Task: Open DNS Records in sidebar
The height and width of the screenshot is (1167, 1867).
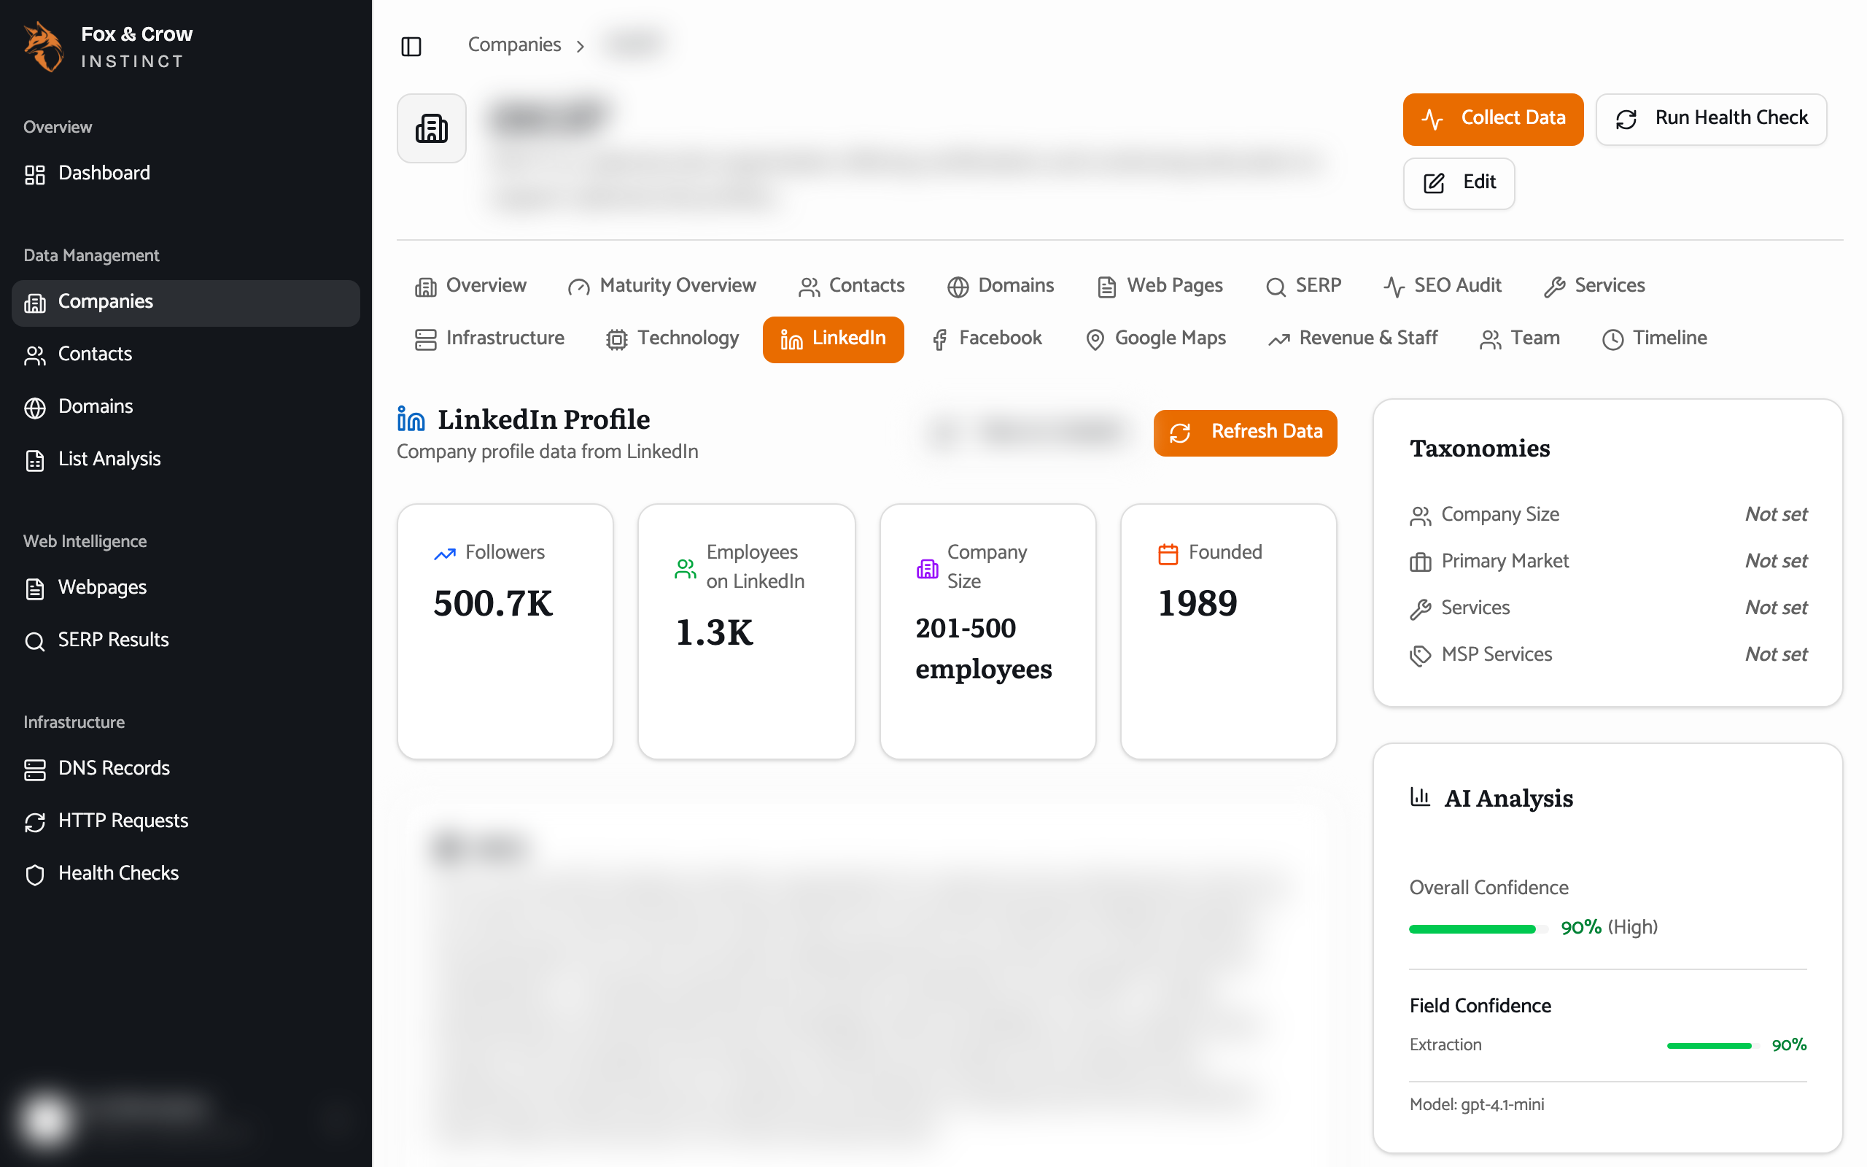Action: 186,769
